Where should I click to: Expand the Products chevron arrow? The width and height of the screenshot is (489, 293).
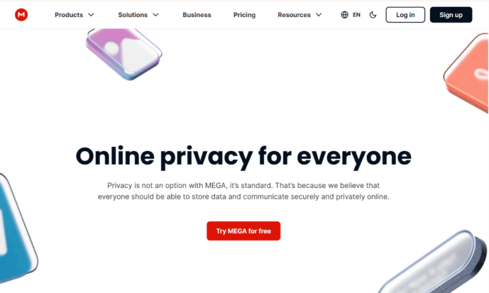coord(91,15)
